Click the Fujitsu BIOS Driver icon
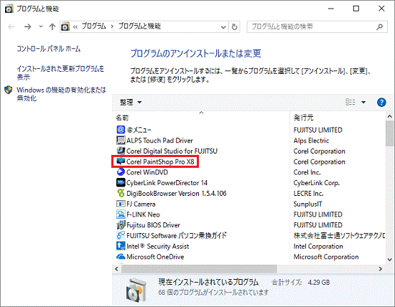 121,225
